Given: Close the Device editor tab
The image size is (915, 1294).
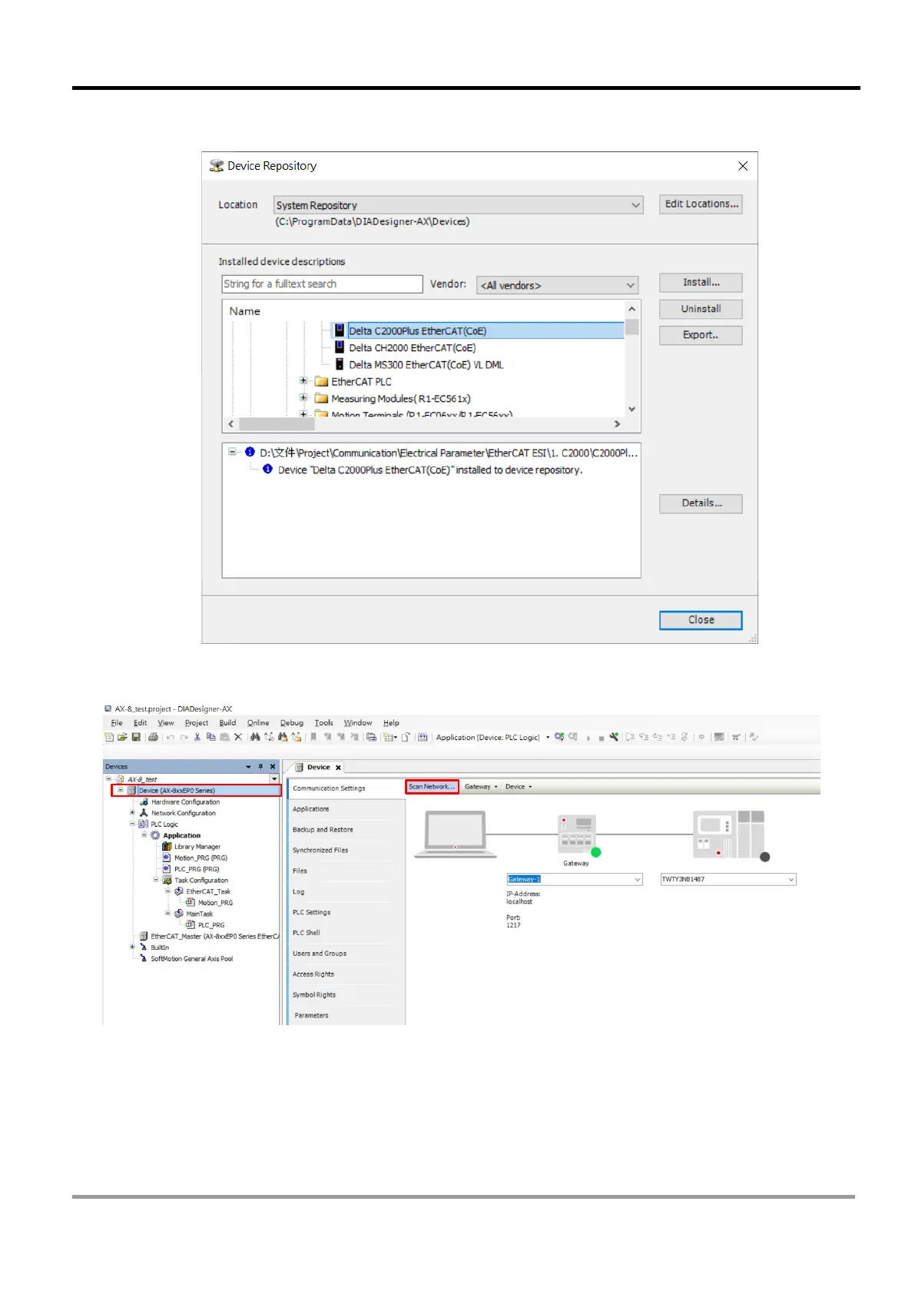Looking at the screenshot, I should pos(338,768).
